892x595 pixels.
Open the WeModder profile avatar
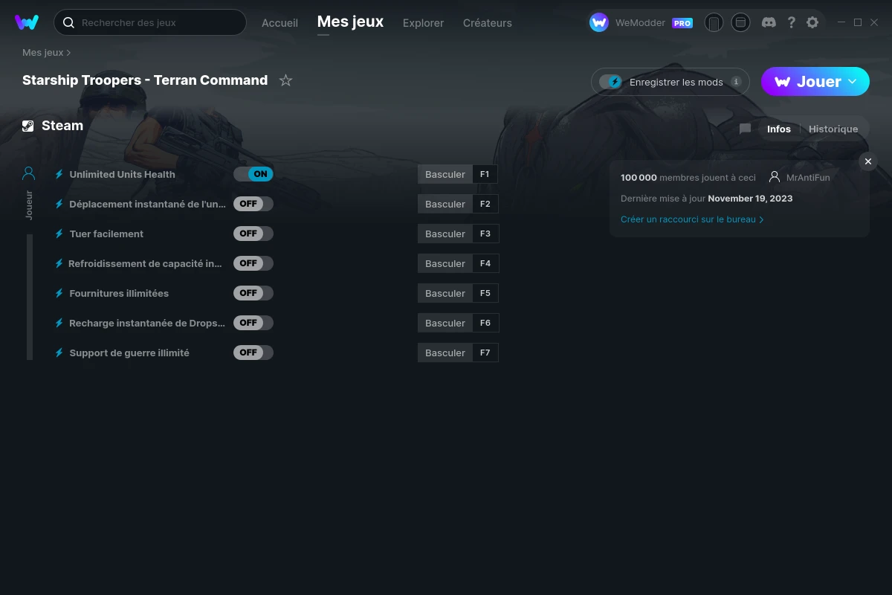pyautogui.click(x=599, y=22)
